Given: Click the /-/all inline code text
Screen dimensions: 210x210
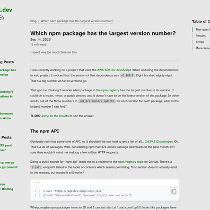Looking at the screenshot, I should tap(36, 167).
